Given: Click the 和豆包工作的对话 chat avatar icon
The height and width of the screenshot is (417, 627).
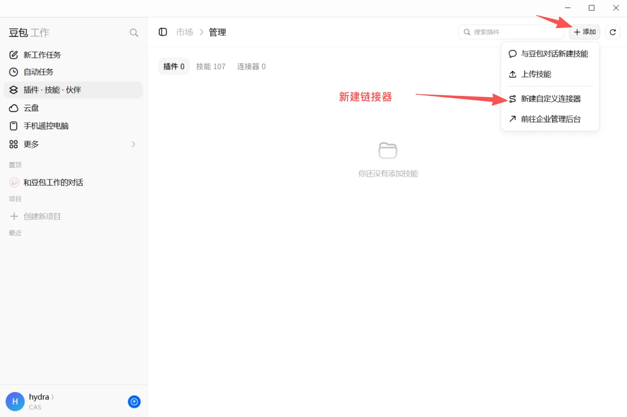Looking at the screenshot, I should click(14, 182).
